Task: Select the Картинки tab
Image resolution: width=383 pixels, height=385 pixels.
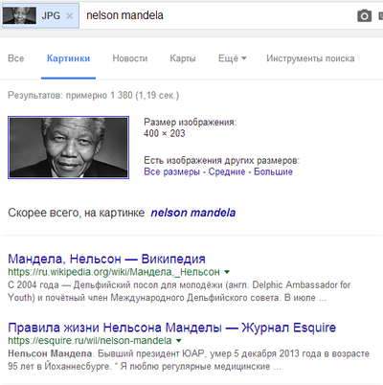Action: [x=68, y=58]
